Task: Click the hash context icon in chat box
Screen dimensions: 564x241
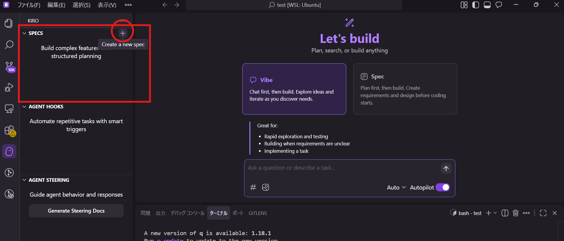Action: click(x=253, y=187)
